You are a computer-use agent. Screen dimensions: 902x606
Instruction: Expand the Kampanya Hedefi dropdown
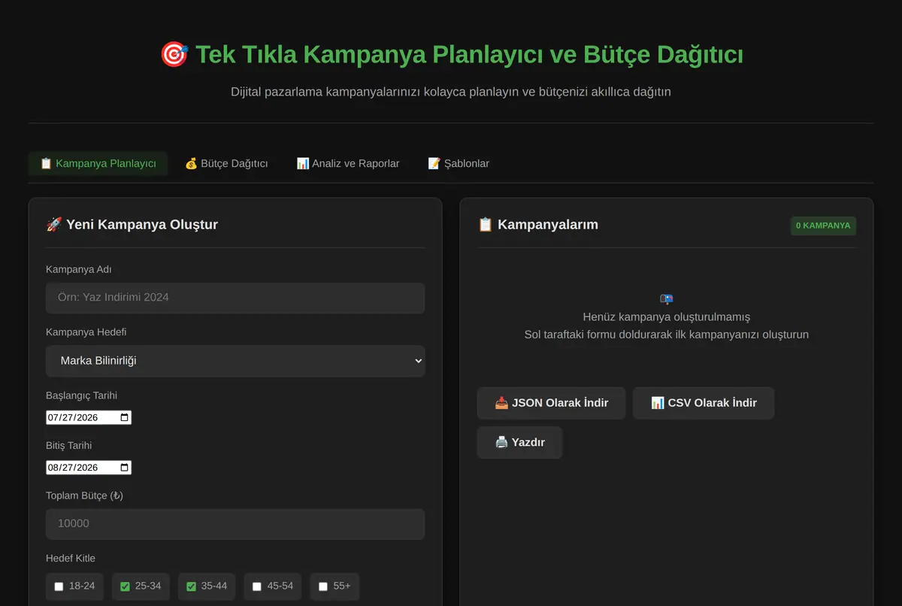(235, 361)
